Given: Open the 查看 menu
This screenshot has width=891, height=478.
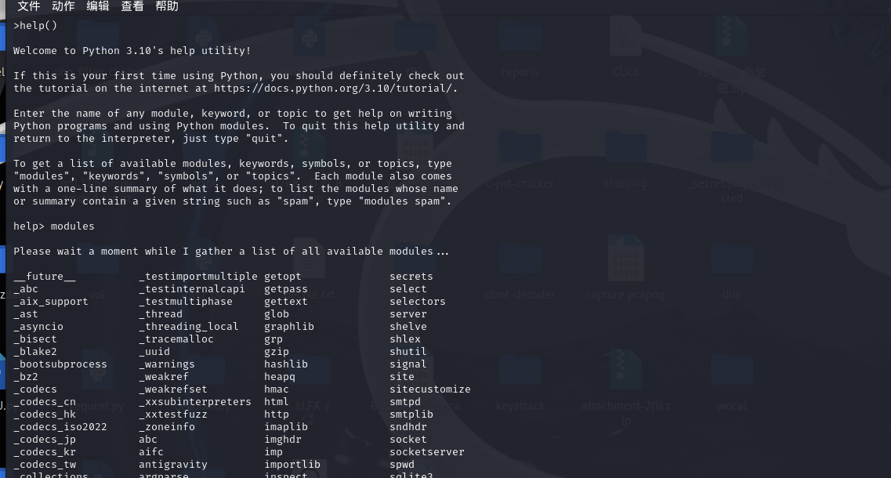Looking at the screenshot, I should (x=132, y=6).
